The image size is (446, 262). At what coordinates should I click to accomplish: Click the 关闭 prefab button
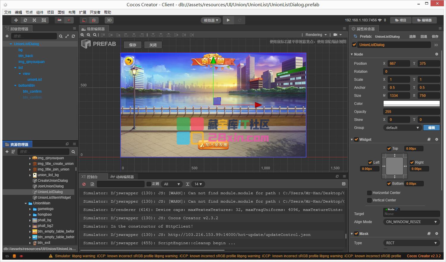coord(153,45)
